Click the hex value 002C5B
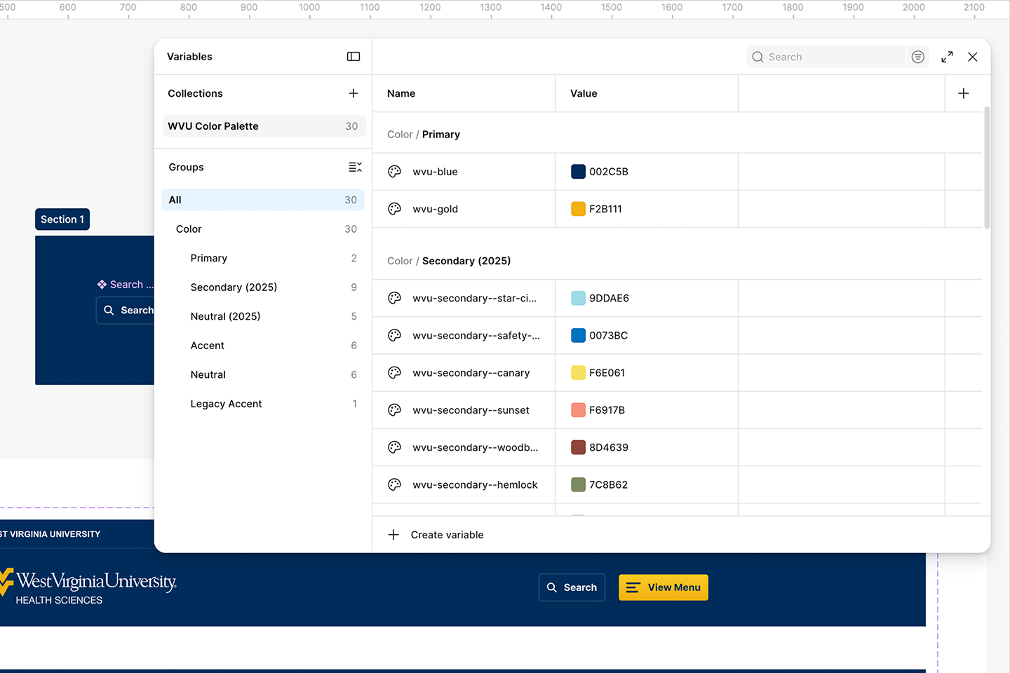 click(x=609, y=172)
